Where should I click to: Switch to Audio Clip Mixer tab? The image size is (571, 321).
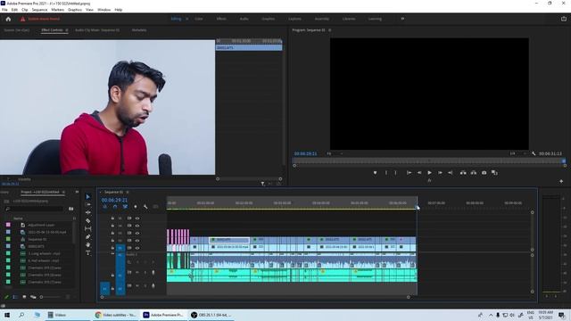tap(97, 30)
